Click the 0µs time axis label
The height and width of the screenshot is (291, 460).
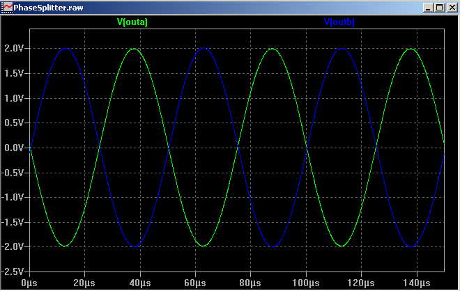29,283
